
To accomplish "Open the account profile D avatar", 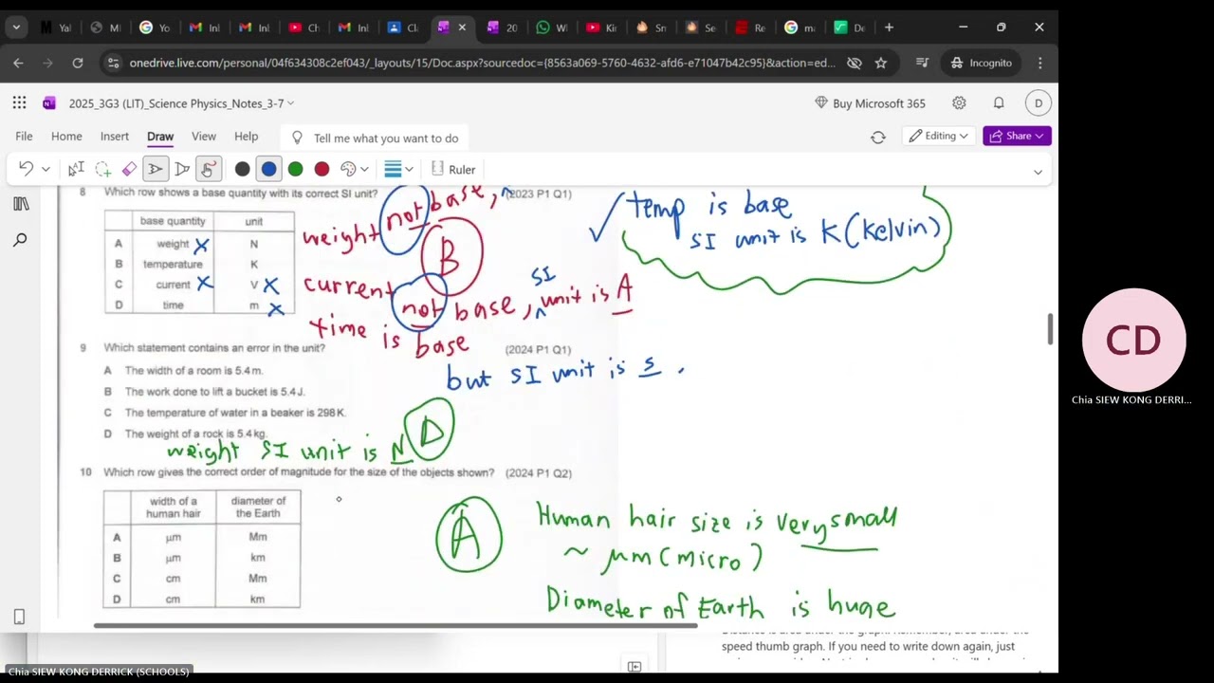I will pos(1039,102).
